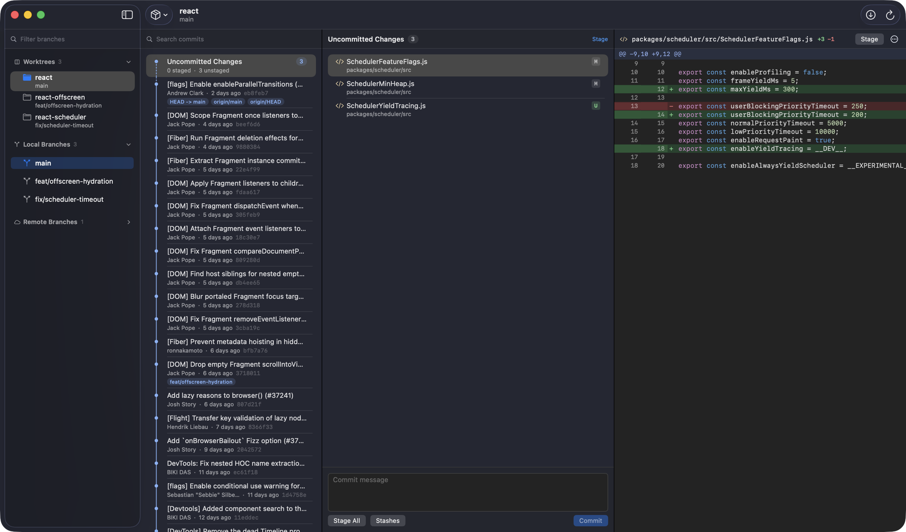Select the Uncommitted Changes row
This screenshot has width=906, height=532.
click(231, 66)
